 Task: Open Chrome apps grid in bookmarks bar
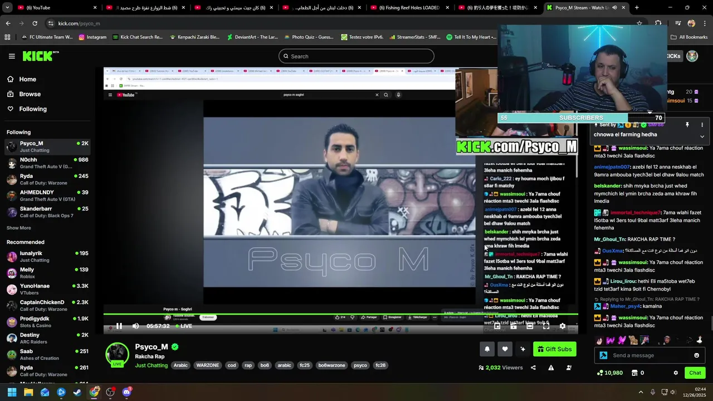tap(7, 37)
